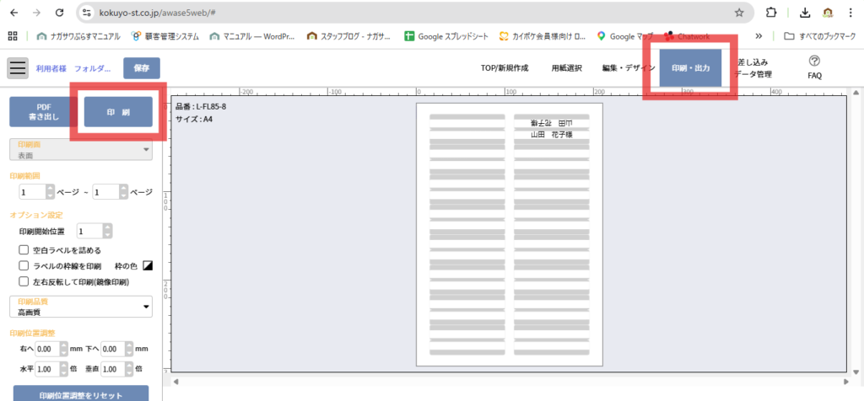Reload the page
Viewport: 864px width, 401px height.
[58, 13]
